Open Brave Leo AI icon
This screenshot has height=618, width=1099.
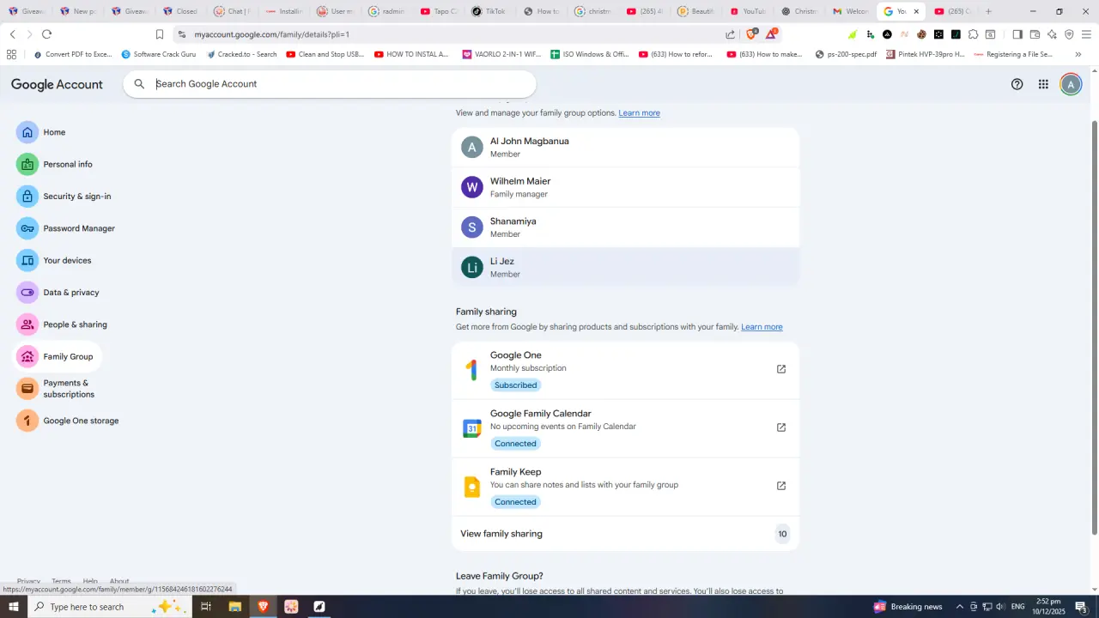pyautogui.click(x=1052, y=34)
